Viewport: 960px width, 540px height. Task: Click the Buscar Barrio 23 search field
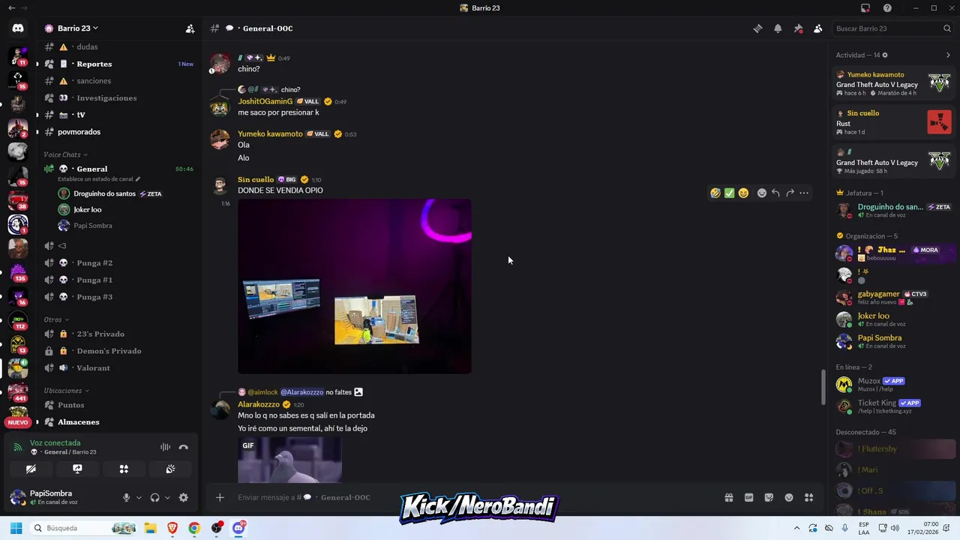[x=892, y=28]
